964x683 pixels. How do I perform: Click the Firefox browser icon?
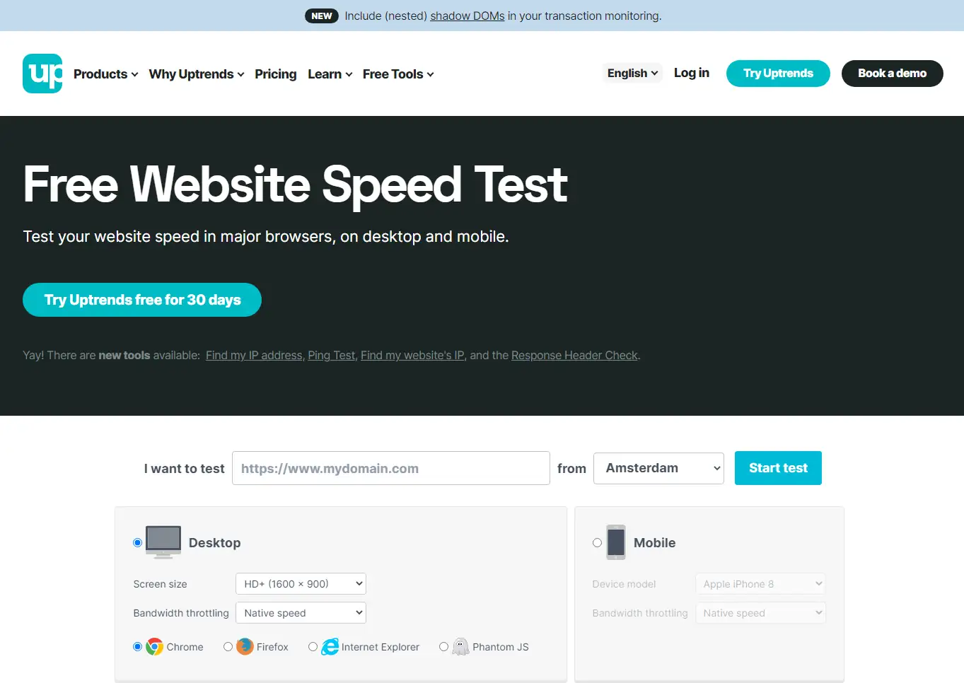(x=245, y=647)
